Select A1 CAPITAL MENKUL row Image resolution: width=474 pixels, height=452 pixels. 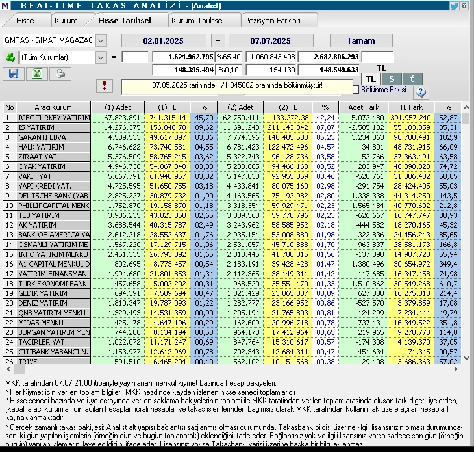point(232,264)
